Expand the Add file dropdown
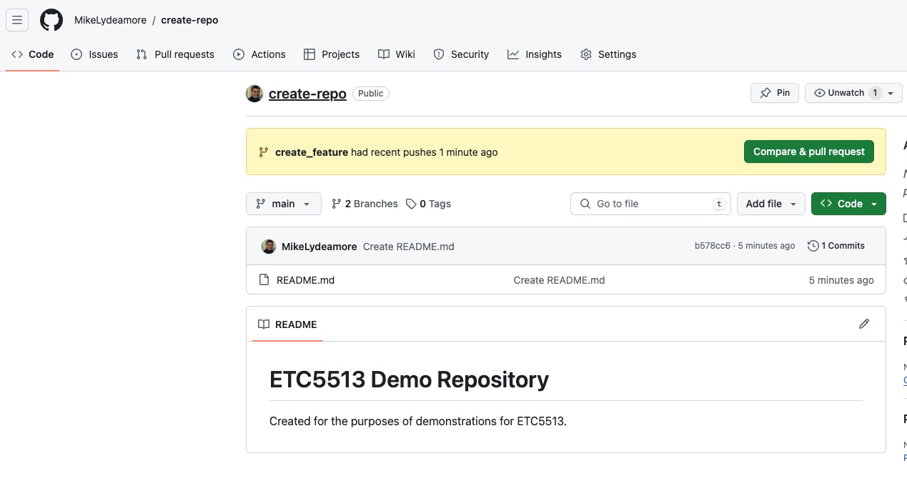The width and height of the screenshot is (907, 501). point(770,204)
